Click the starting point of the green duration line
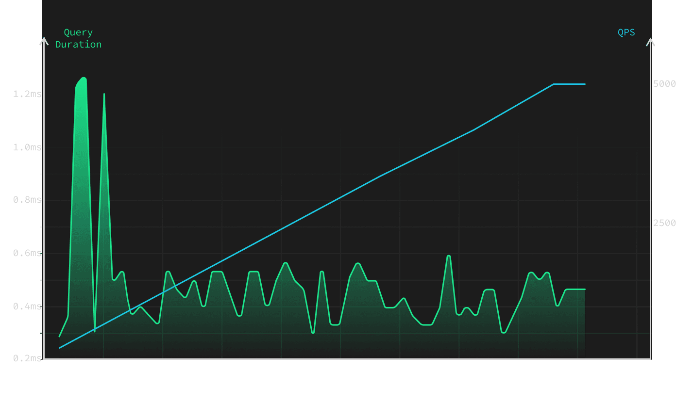This screenshot has width=693, height=403. [x=60, y=336]
